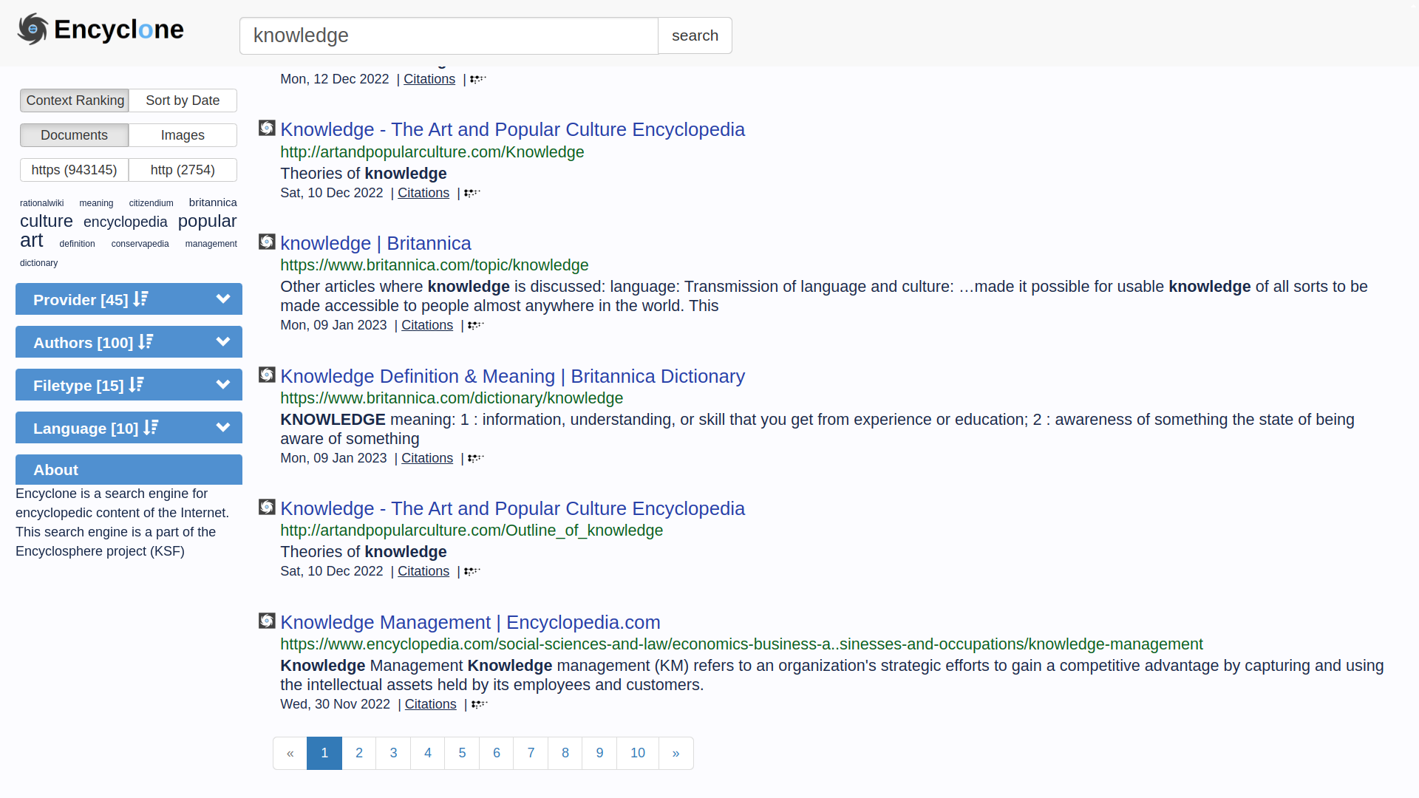
Task: Click the 'popular' tag in the word cloud
Action: pos(208,221)
